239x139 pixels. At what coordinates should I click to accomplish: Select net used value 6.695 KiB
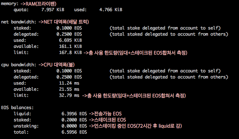tap(70, 40)
